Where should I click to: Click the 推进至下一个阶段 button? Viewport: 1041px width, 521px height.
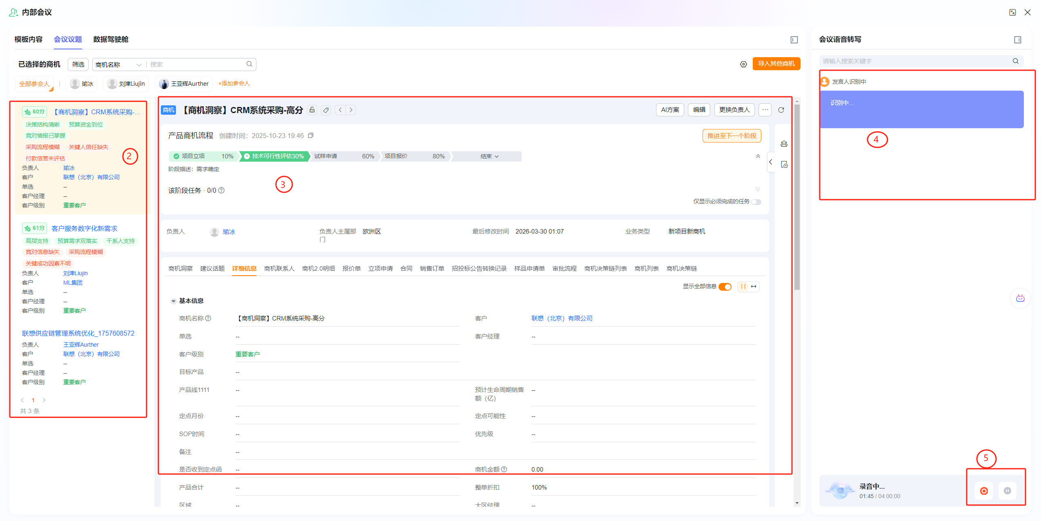(731, 136)
